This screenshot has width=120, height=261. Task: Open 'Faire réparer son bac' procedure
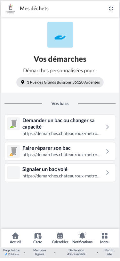(60, 151)
